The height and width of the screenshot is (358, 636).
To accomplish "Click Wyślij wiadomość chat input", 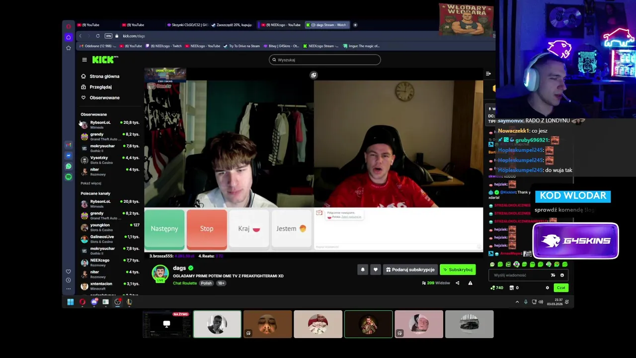I will pyautogui.click(x=519, y=275).
